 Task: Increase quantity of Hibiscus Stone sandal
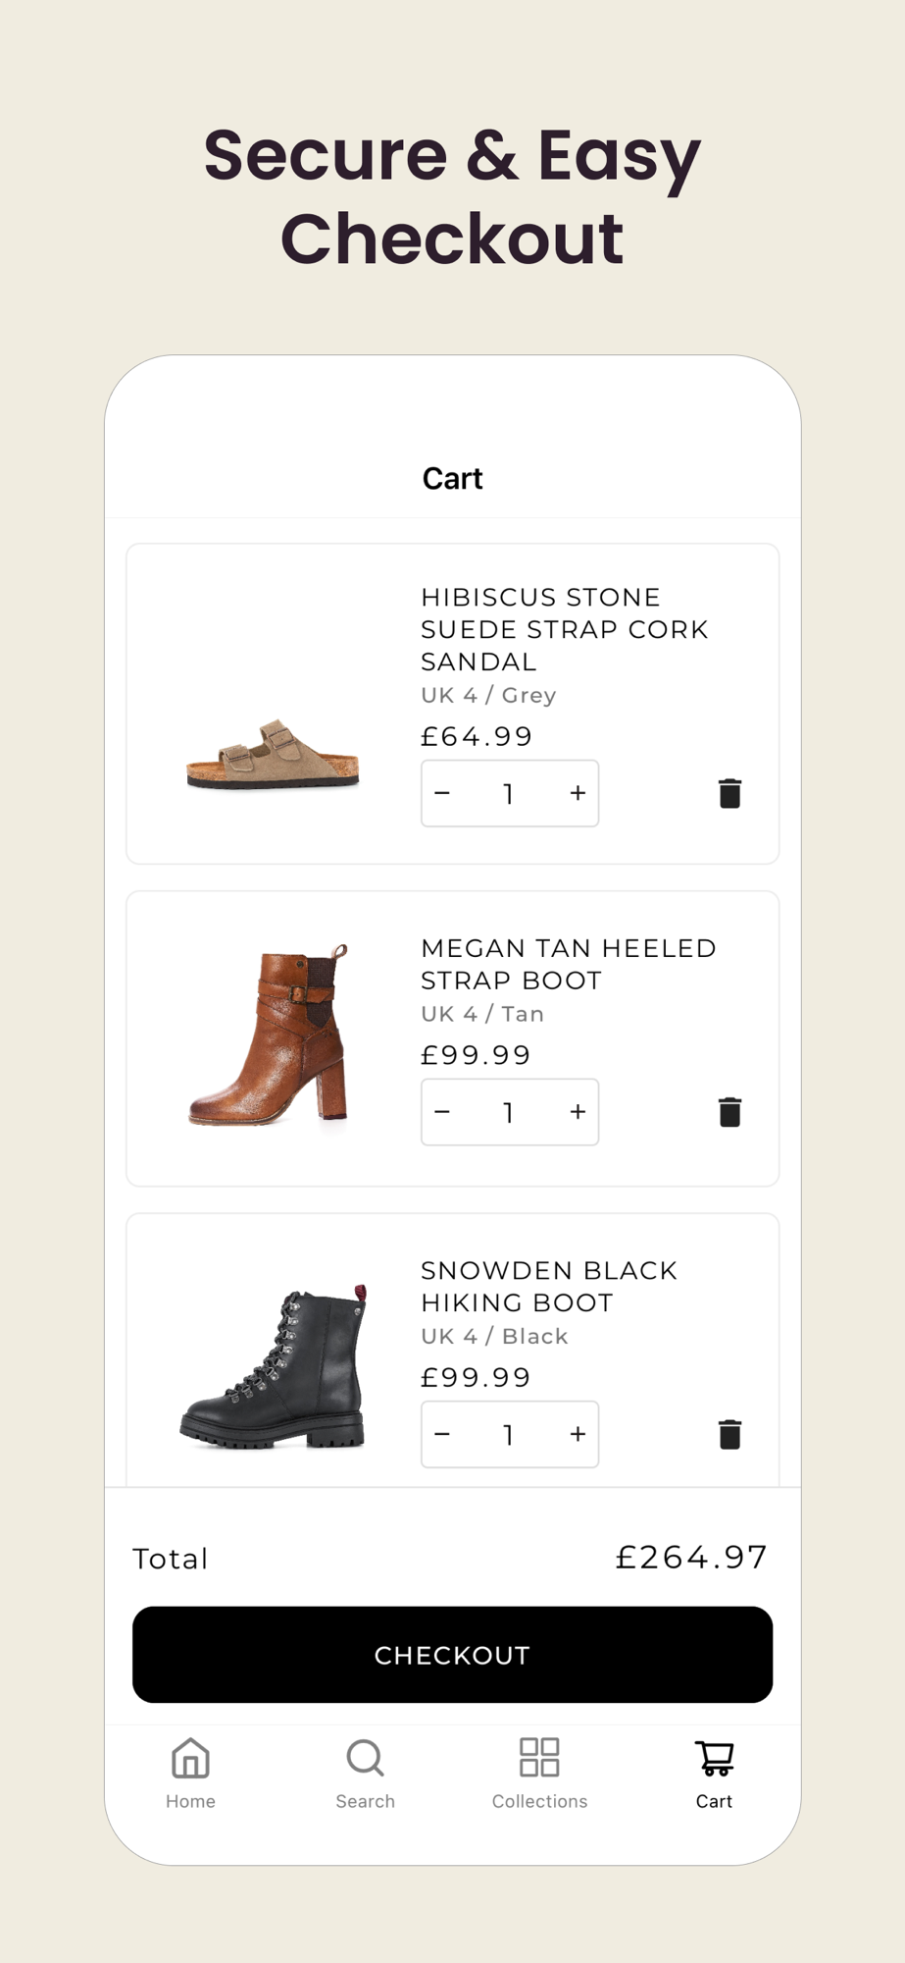click(578, 793)
